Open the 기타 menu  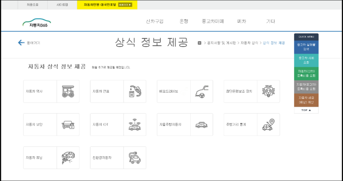coord(271,21)
